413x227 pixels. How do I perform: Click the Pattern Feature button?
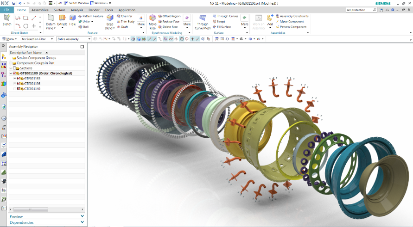[x=91, y=16]
